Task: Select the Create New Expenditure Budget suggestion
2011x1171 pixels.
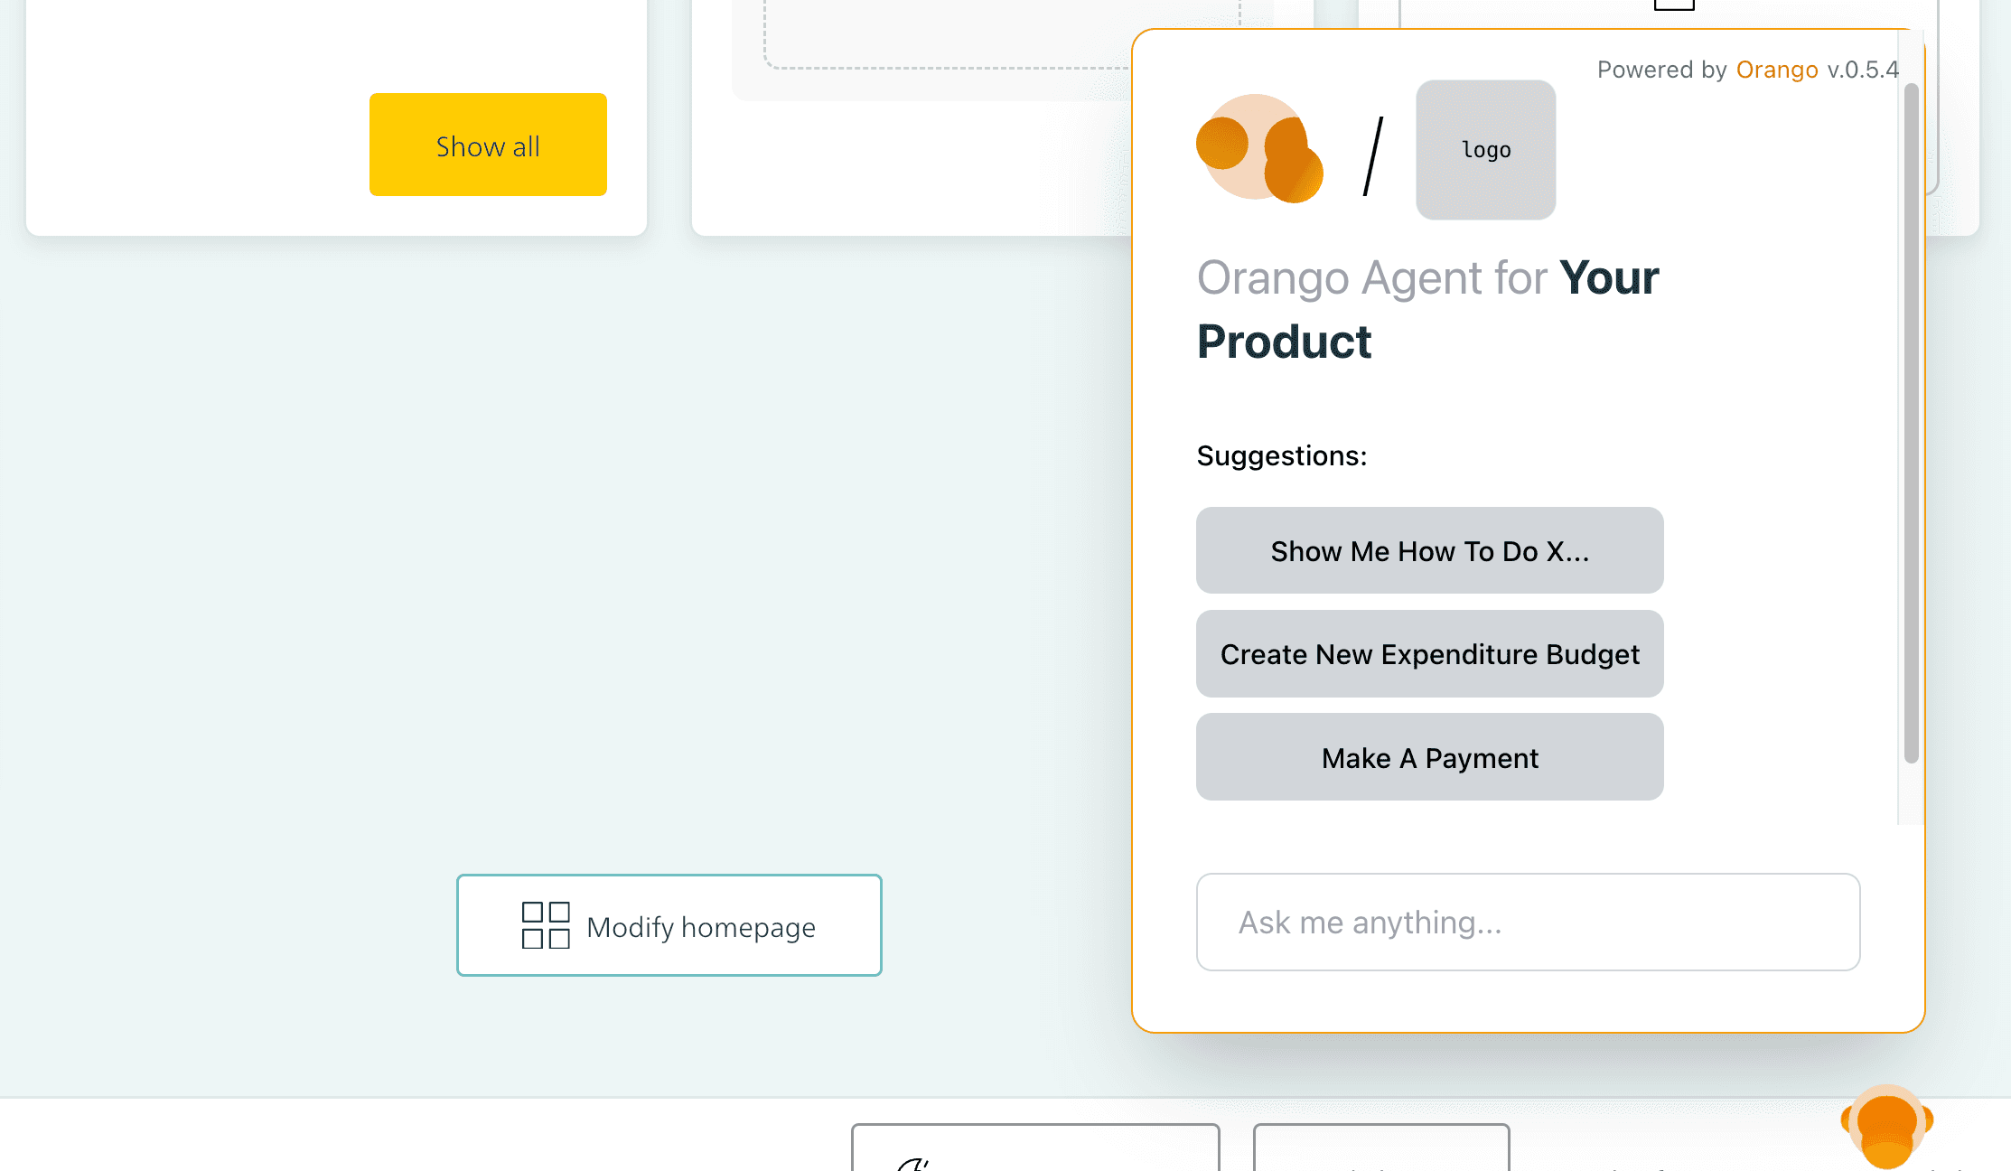Action: [x=1429, y=653]
